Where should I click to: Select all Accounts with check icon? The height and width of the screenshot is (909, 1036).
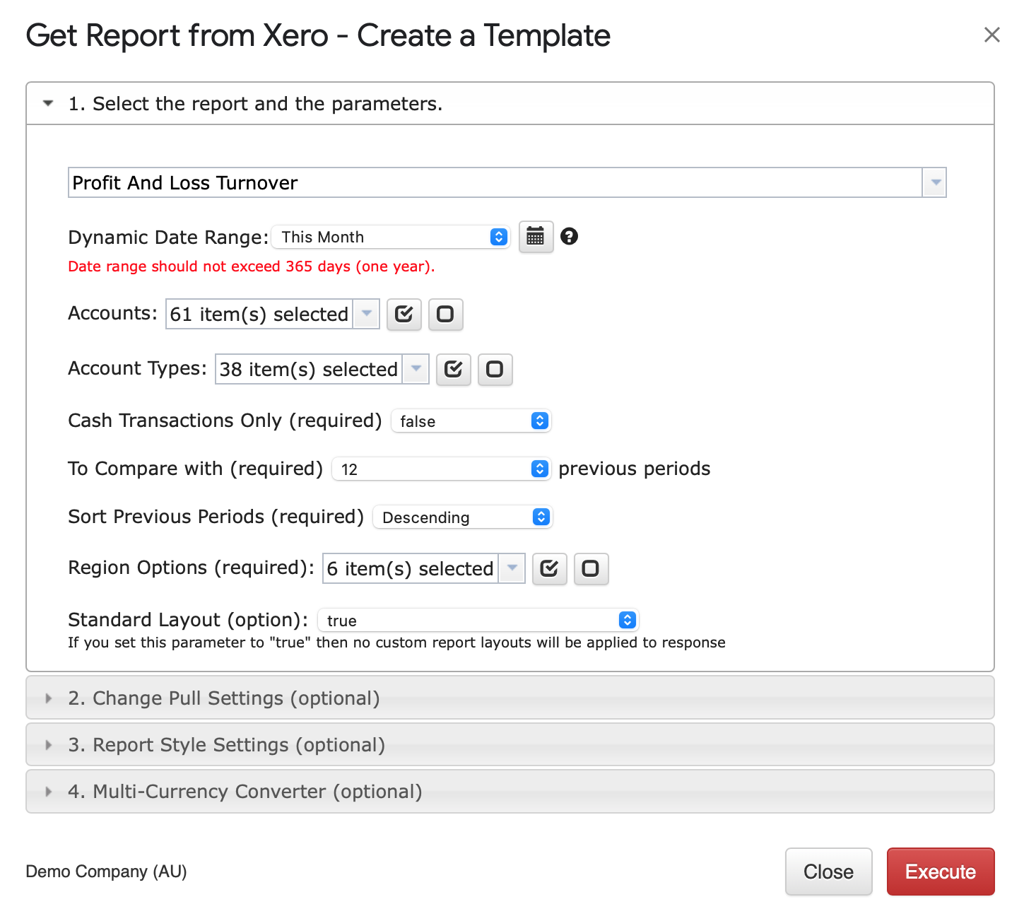point(404,314)
